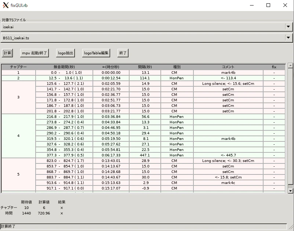Click the '<- 445.7' comment cell
Viewport: 294px width, 231px height.
pyautogui.click(x=228, y=155)
